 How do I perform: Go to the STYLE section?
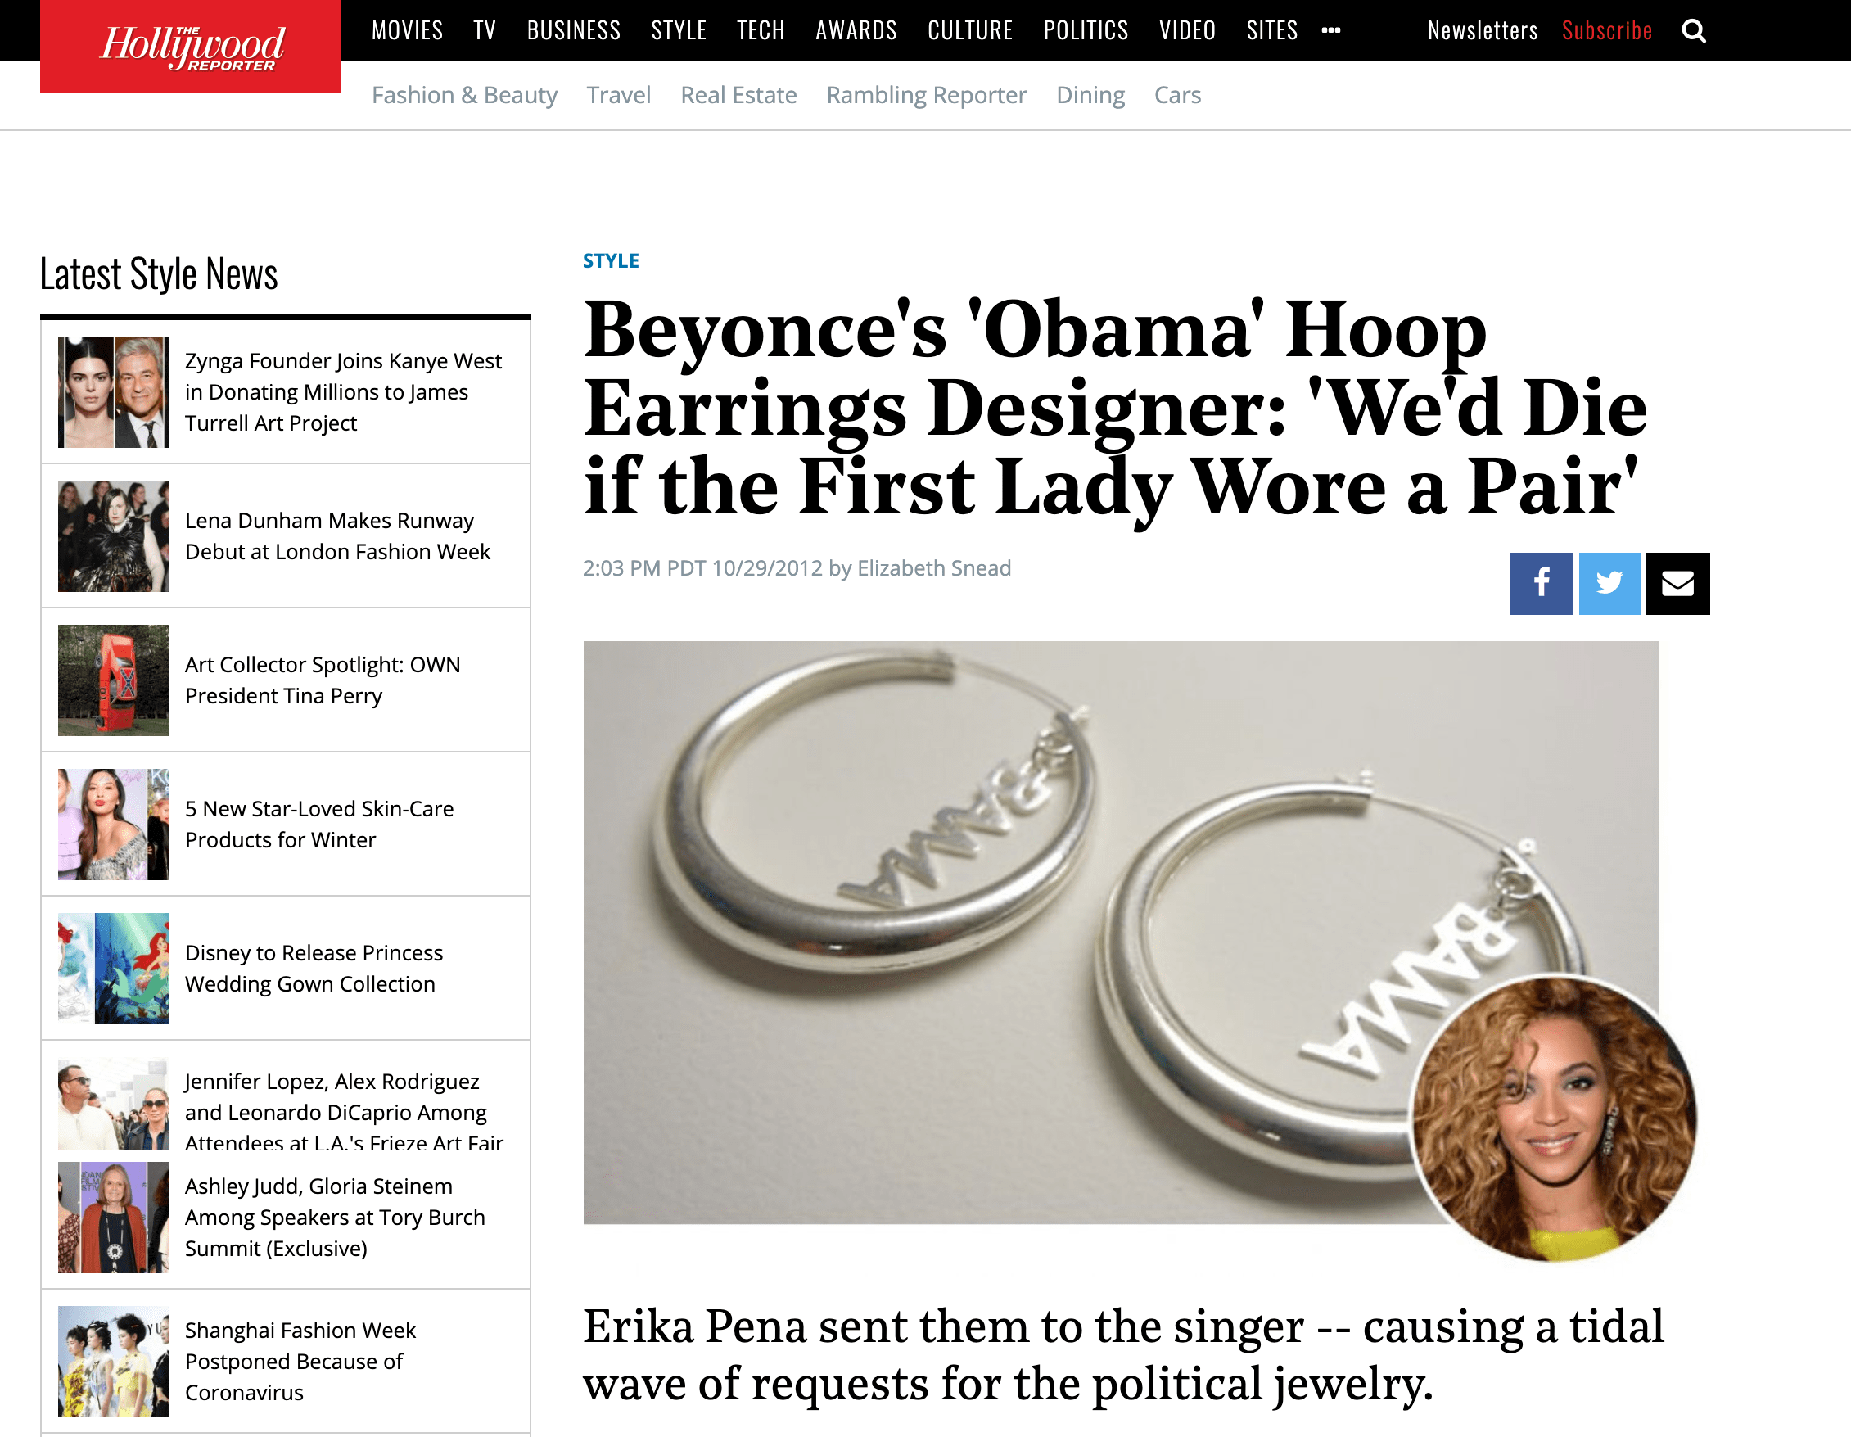coord(679,30)
